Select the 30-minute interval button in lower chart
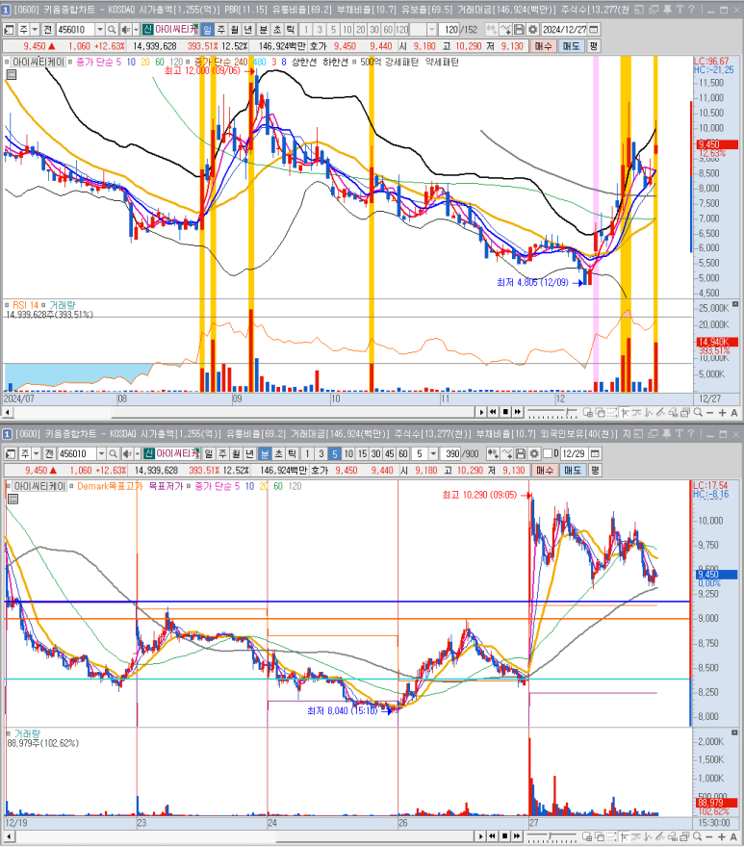The height and width of the screenshot is (847, 744). (x=376, y=453)
